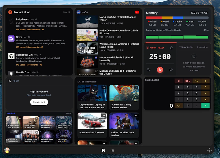The image size is (220, 158).
Task: Reset the Pomodoro timer with top reset icon
Action: tap(171, 48)
